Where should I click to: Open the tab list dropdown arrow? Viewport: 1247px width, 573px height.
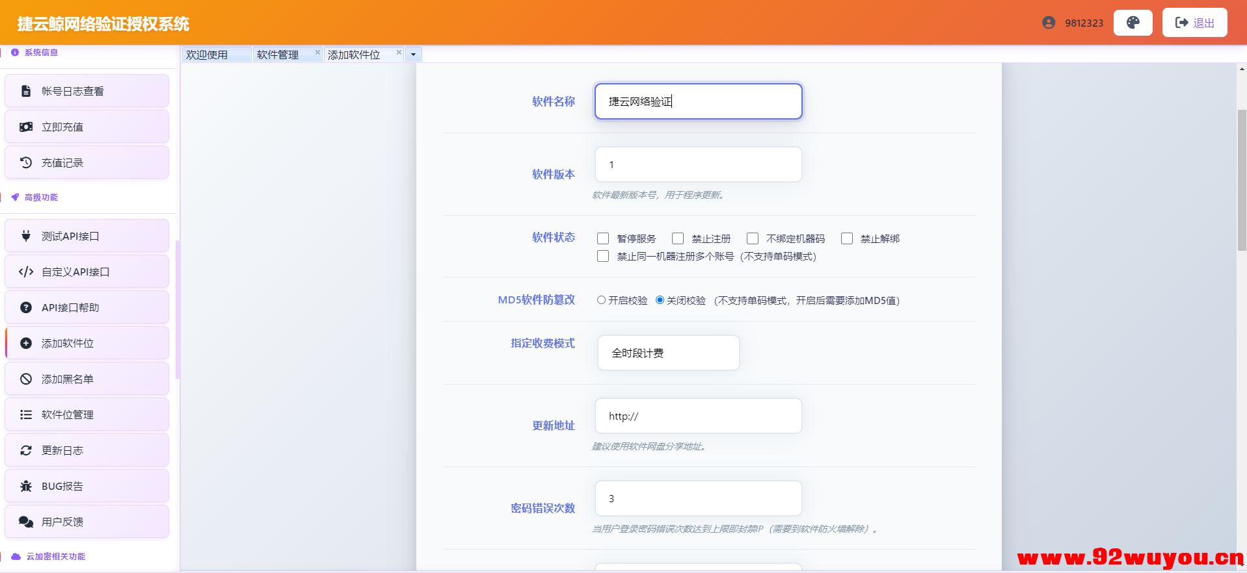413,55
